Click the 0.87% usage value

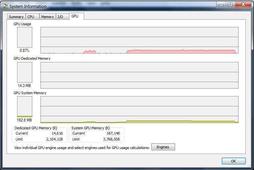coord(24,51)
